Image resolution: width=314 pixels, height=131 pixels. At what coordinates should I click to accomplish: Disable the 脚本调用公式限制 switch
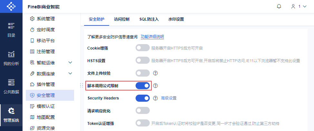pos(143,86)
